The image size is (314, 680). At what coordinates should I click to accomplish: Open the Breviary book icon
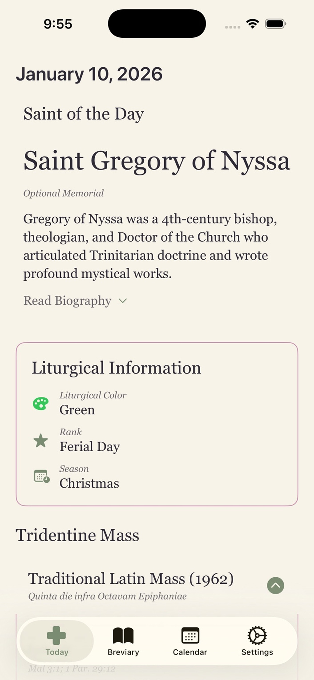pyautogui.click(x=123, y=636)
